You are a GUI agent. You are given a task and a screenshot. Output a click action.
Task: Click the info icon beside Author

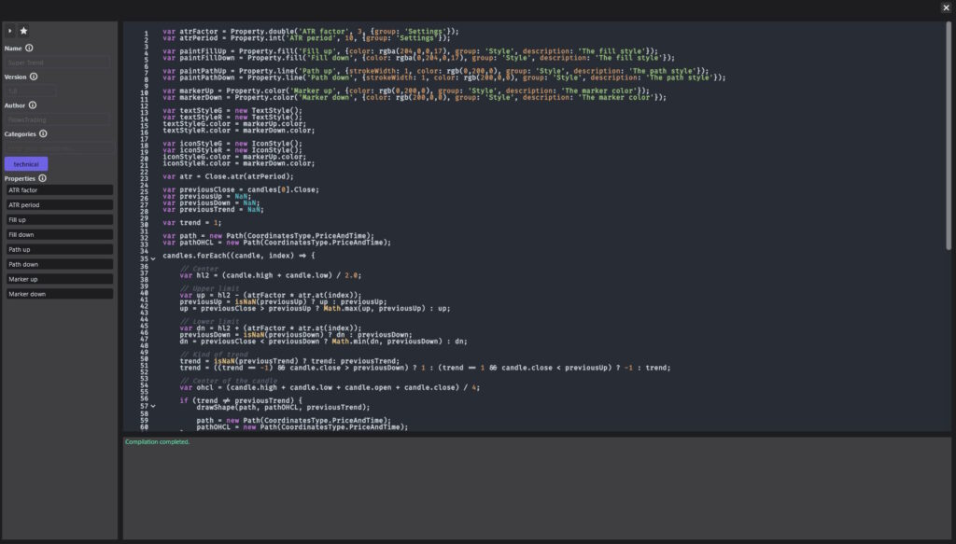click(x=33, y=105)
